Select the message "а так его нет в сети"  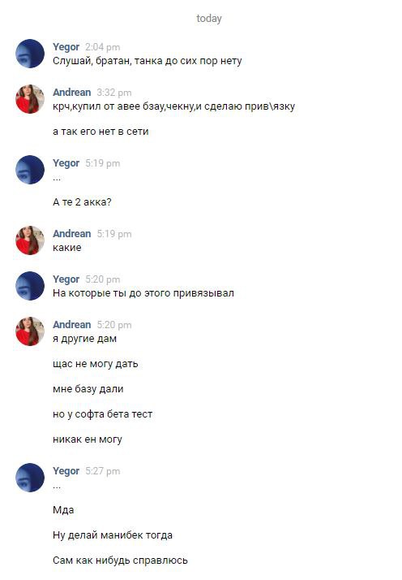pos(100,132)
